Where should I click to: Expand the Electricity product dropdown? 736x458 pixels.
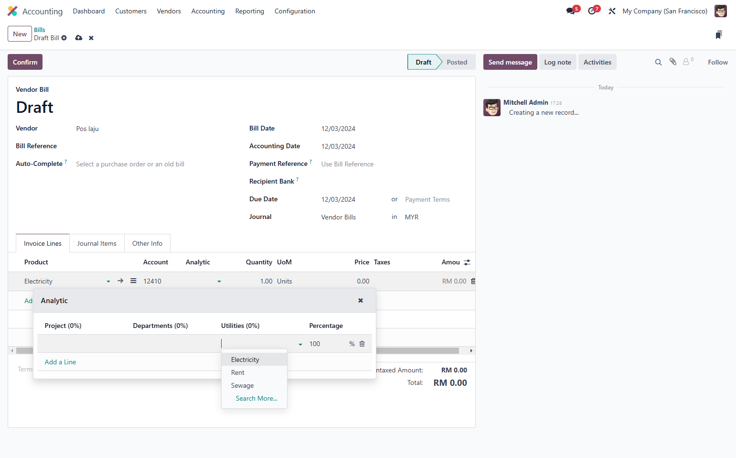(108, 282)
